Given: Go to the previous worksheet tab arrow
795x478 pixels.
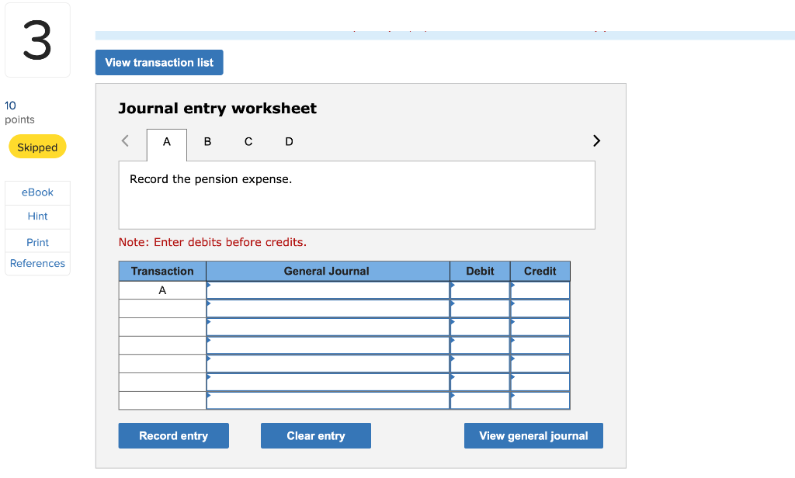Looking at the screenshot, I should (x=125, y=140).
